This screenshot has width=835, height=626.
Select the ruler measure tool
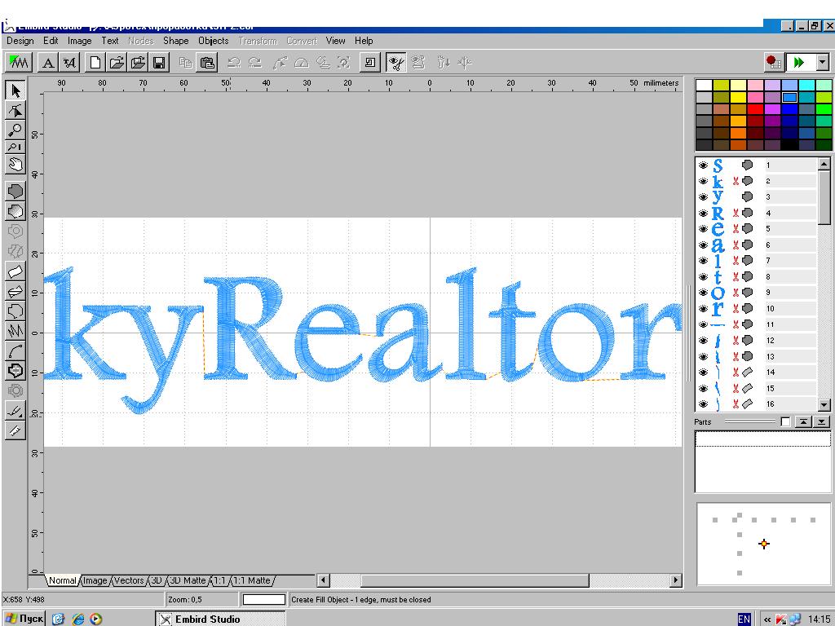(x=15, y=430)
